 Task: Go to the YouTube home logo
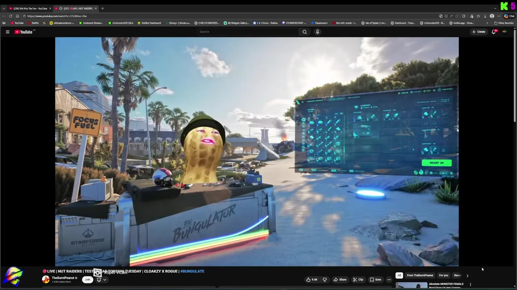(x=23, y=32)
